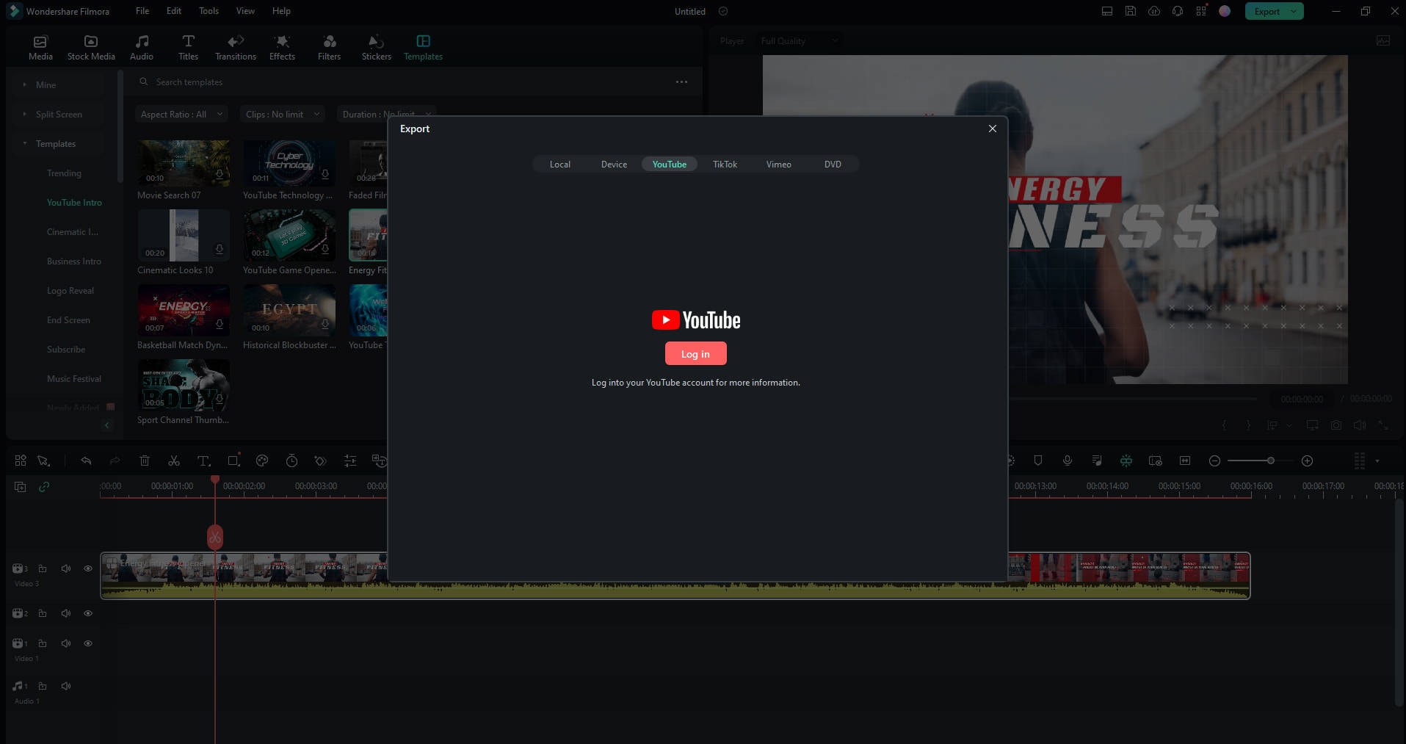Select the Split scissors tool
The height and width of the screenshot is (744, 1406).
tap(174, 461)
